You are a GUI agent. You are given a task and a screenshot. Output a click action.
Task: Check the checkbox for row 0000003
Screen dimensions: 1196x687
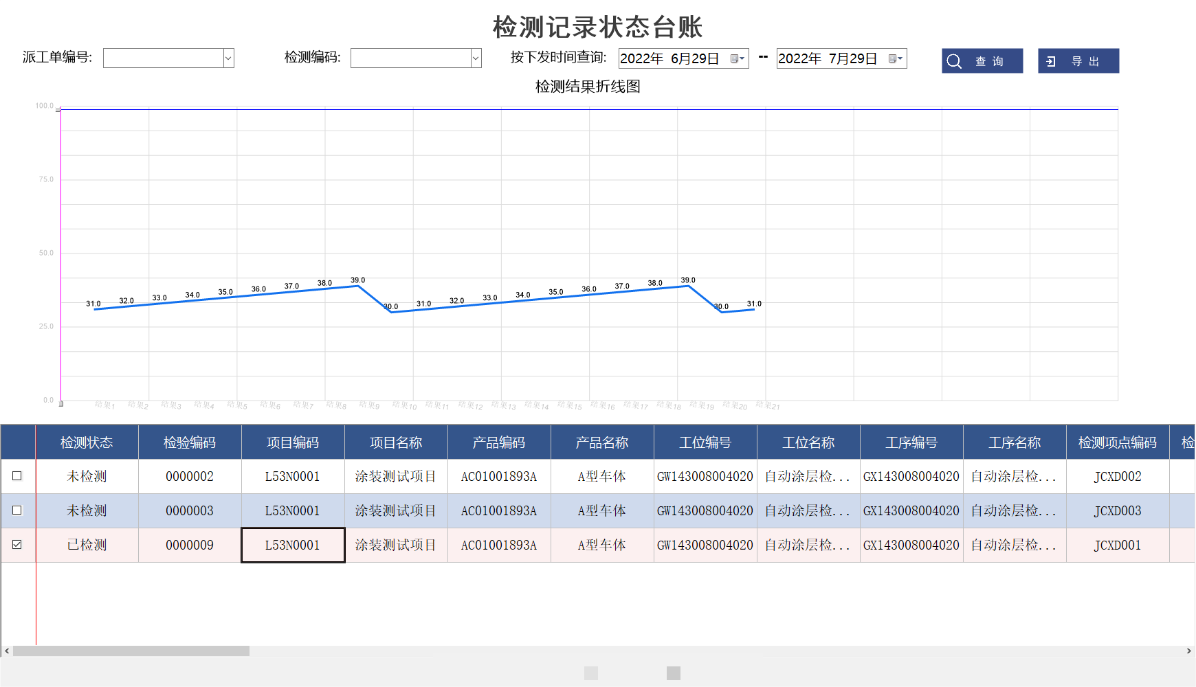coord(17,510)
